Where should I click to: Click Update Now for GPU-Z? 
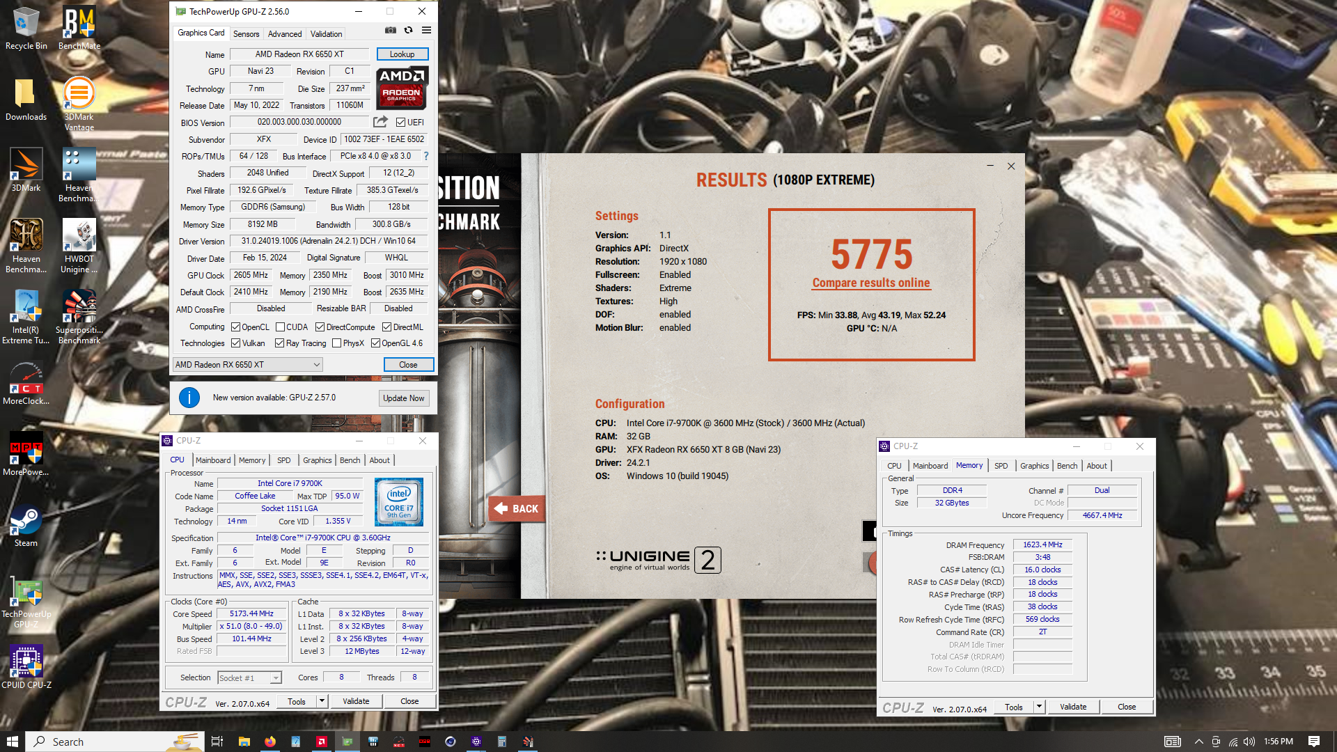[403, 398]
